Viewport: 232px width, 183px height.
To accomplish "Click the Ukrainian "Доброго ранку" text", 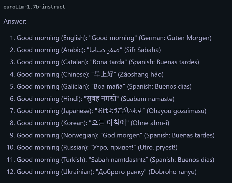I will 121,172.
